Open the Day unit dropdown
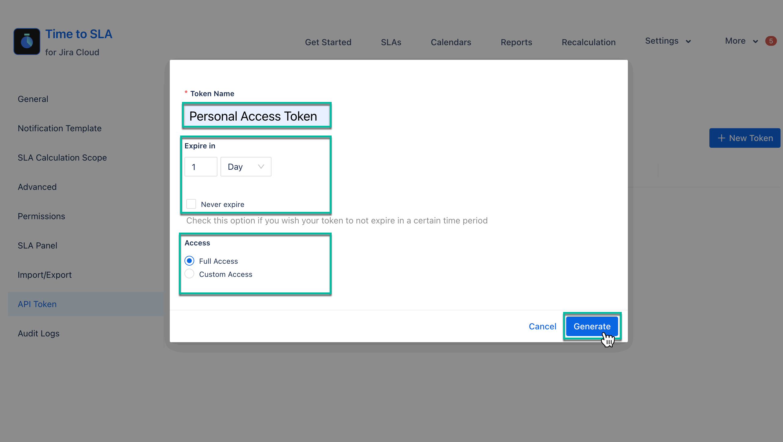Screen dimensions: 783x442 click(x=246, y=167)
